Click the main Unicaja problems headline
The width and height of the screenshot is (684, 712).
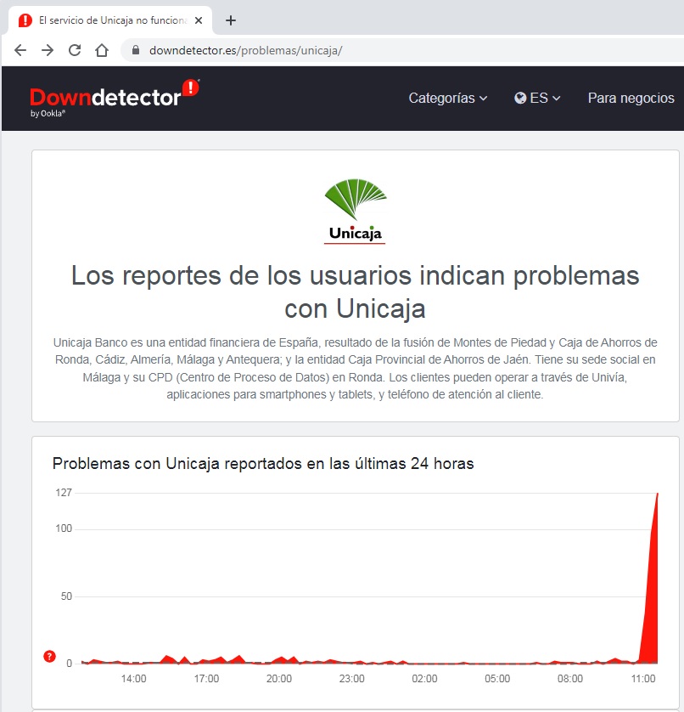pos(355,292)
